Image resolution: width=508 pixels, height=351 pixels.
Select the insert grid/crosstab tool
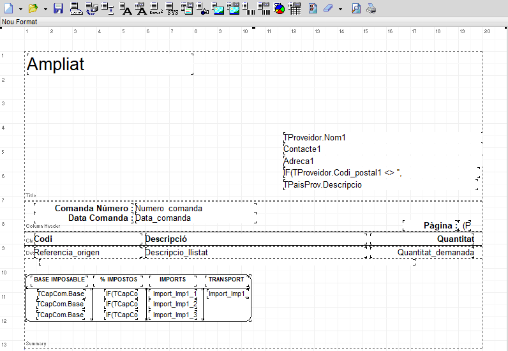tap(294, 8)
